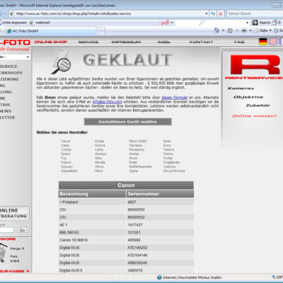Click the webmail favorites bar item
This screenshot has height=283, width=283.
point(40,23)
